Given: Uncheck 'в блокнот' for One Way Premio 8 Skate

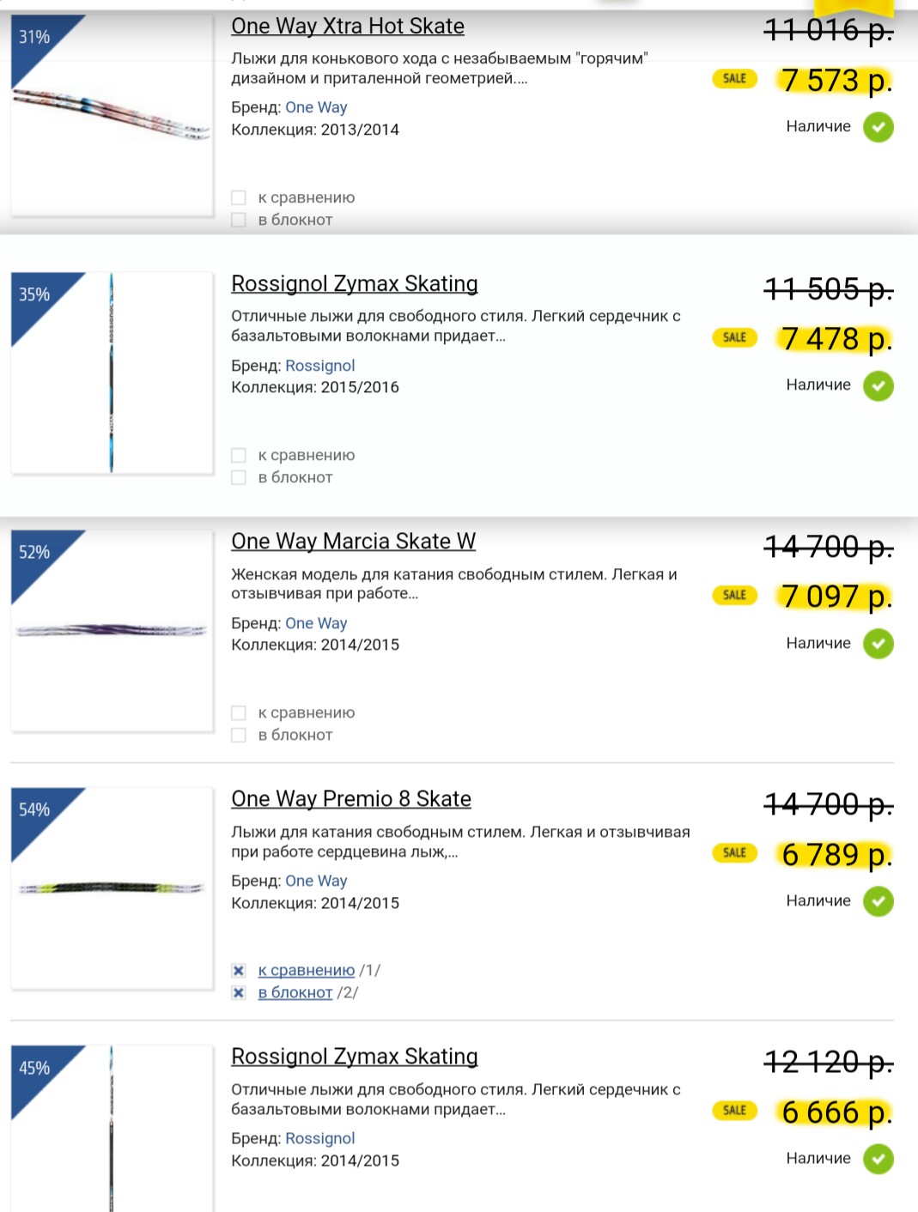Looking at the screenshot, I should click(x=239, y=993).
